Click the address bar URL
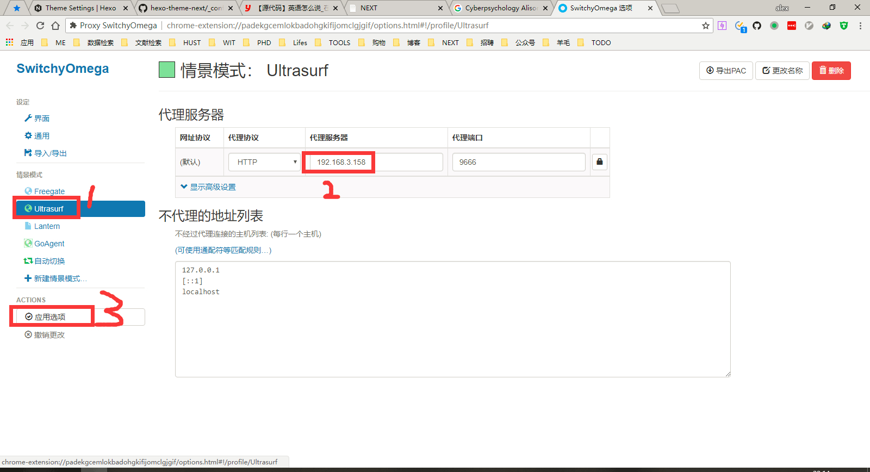Image resolution: width=870 pixels, height=472 pixels. click(x=327, y=26)
